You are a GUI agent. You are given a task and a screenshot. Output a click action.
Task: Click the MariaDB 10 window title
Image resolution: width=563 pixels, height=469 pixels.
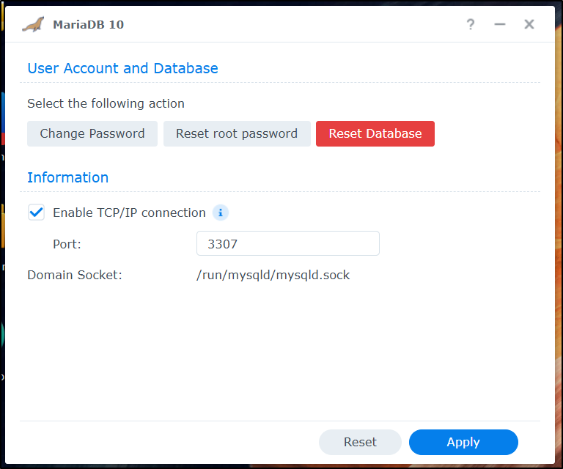pyautogui.click(x=88, y=25)
